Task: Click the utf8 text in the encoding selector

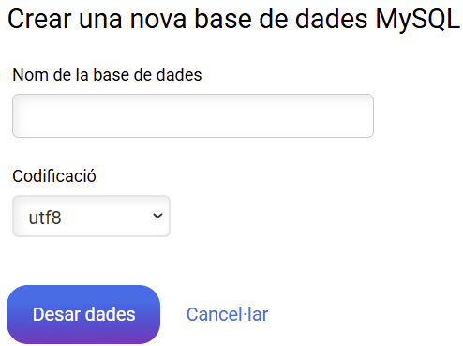Action: point(45,218)
